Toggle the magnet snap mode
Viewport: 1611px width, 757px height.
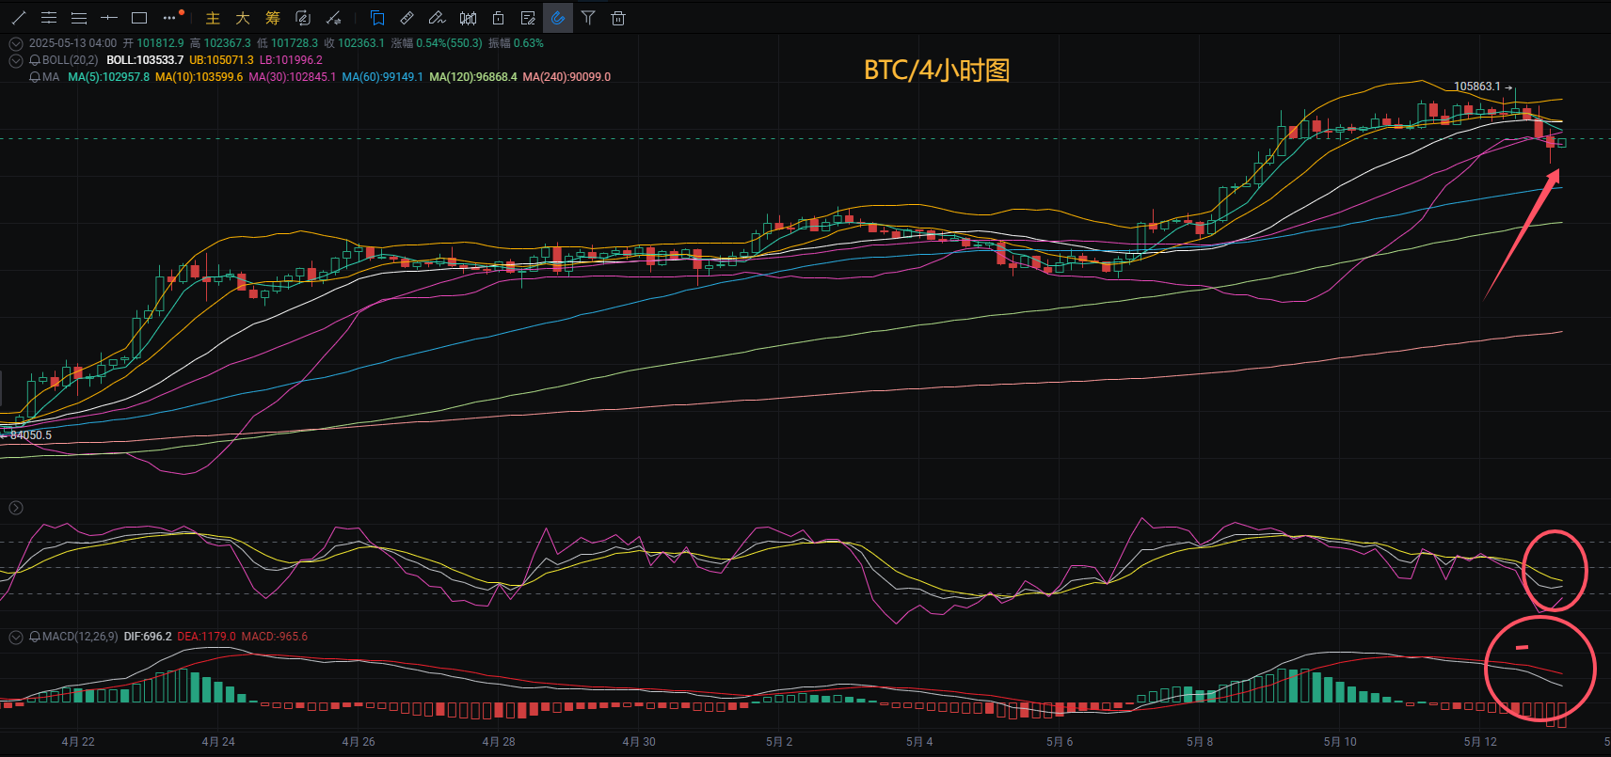click(558, 18)
